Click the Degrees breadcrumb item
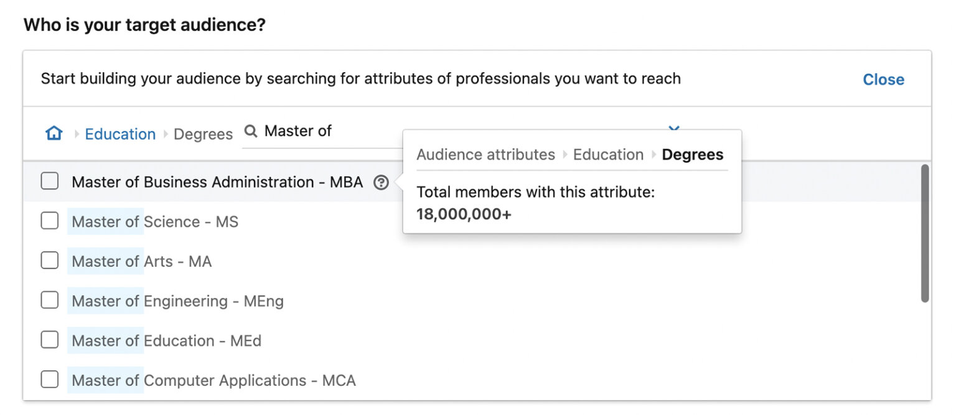 (203, 134)
